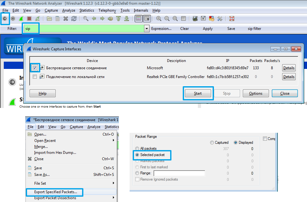The image size is (307, 202).
Task: Click Close in Capture Interfaces dialog
Action: (285, 93)
